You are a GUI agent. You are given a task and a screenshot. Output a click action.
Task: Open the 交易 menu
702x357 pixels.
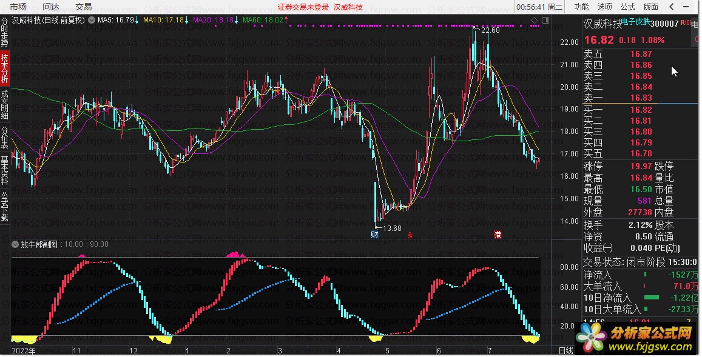coord(83,7)
